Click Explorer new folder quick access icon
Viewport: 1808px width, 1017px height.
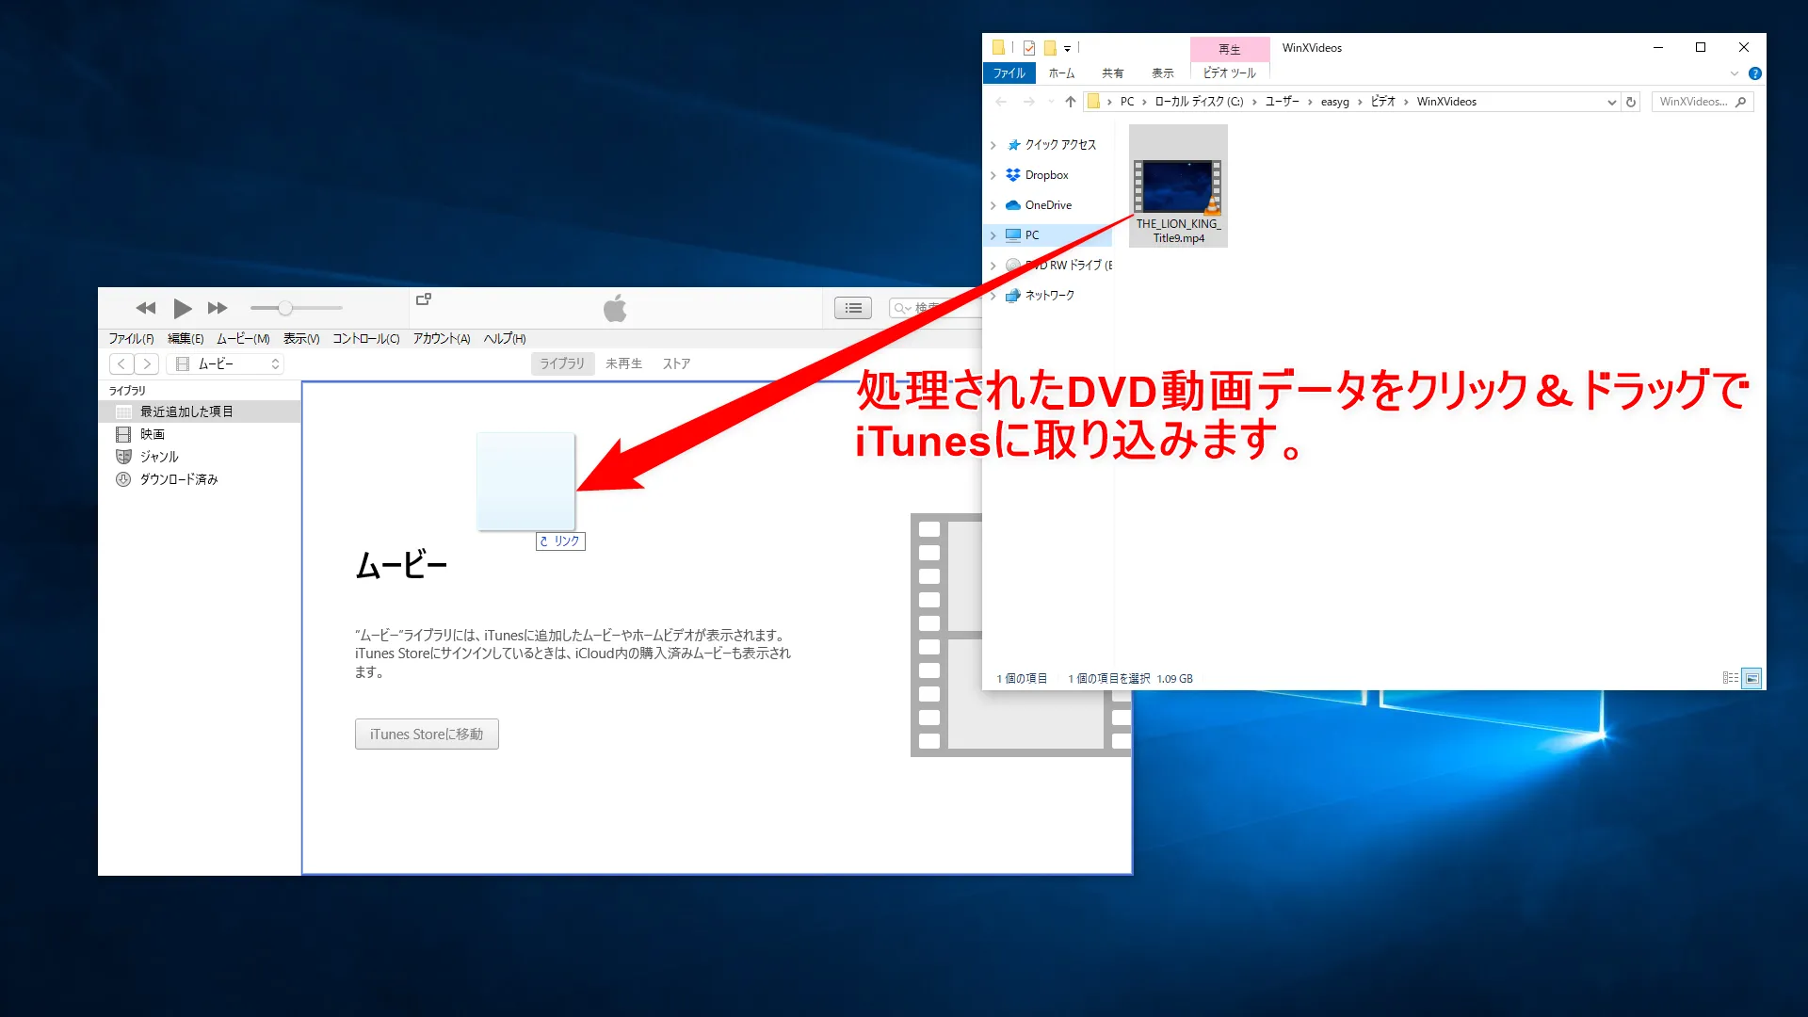[x=1050, y=48]
